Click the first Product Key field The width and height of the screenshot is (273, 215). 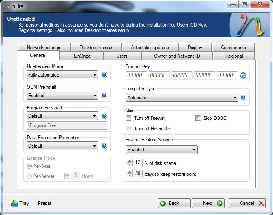coord(136,75)
